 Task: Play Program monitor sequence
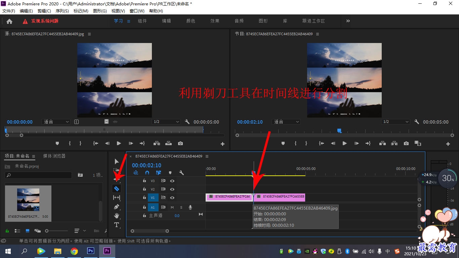[344, 143]
